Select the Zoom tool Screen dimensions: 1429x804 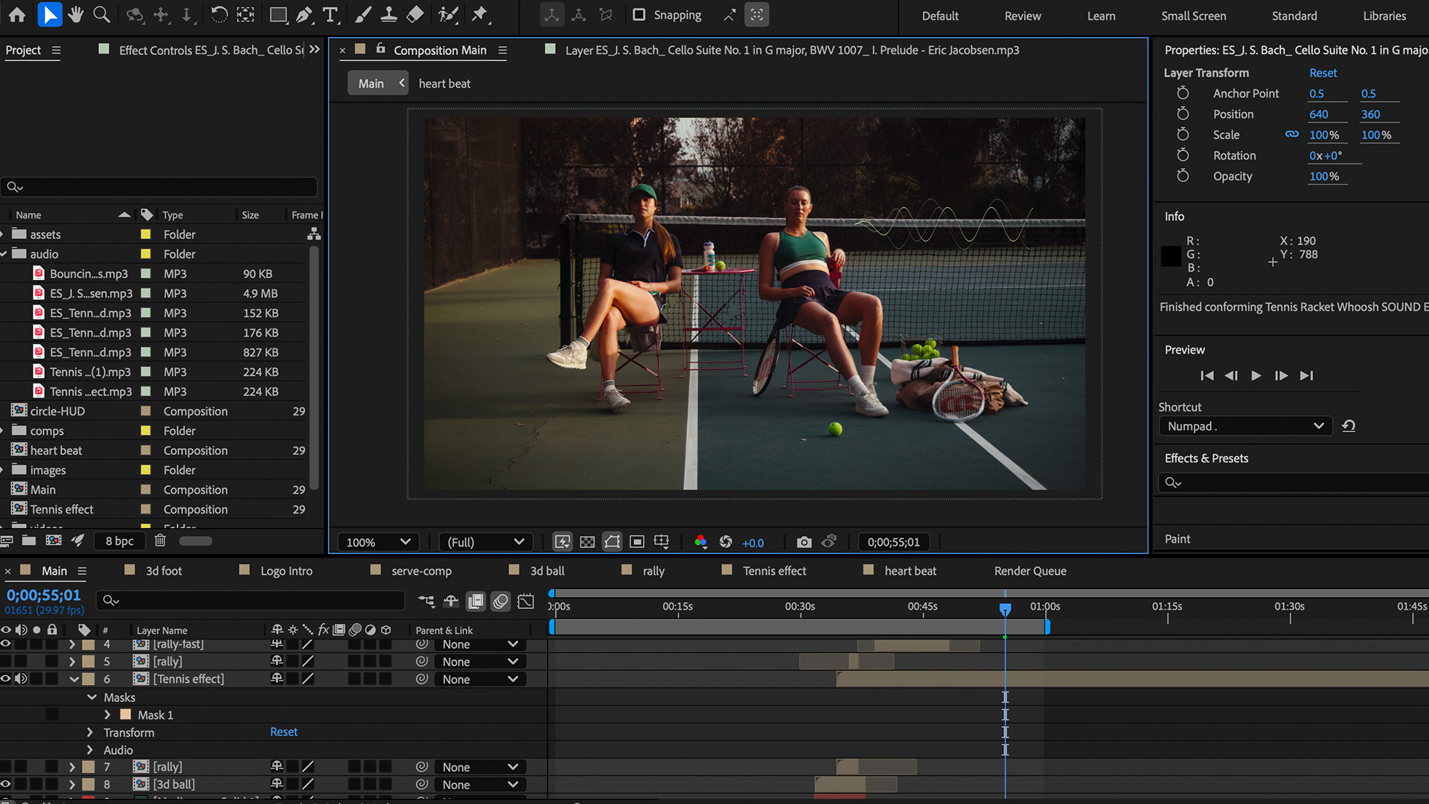pyautogui.click(x=102, y=15)
